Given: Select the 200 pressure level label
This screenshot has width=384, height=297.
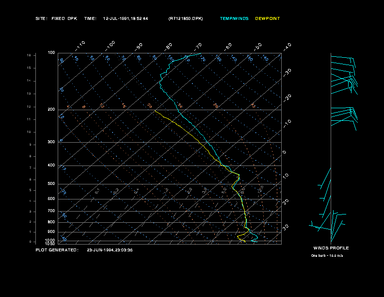Looking at the screenshot, I should click(x=51, y=110).
